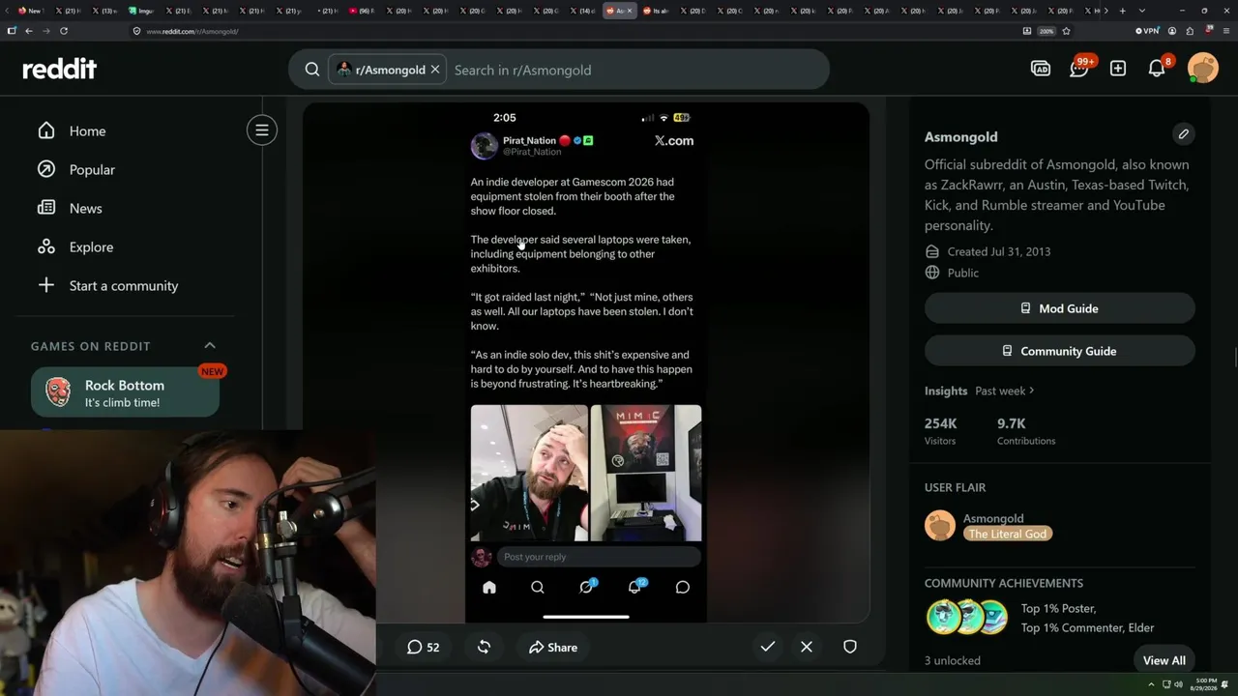Tap the messages icon in tweet screenshot

point(683,587)
